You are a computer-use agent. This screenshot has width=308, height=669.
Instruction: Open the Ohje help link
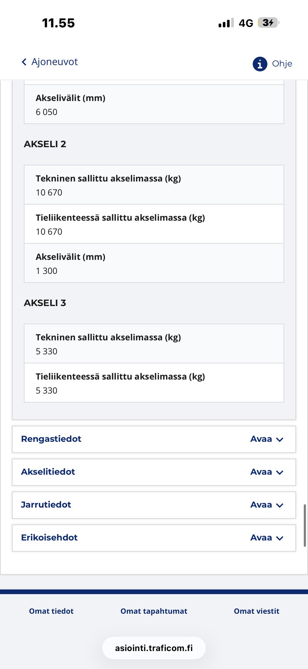(282, 64)
